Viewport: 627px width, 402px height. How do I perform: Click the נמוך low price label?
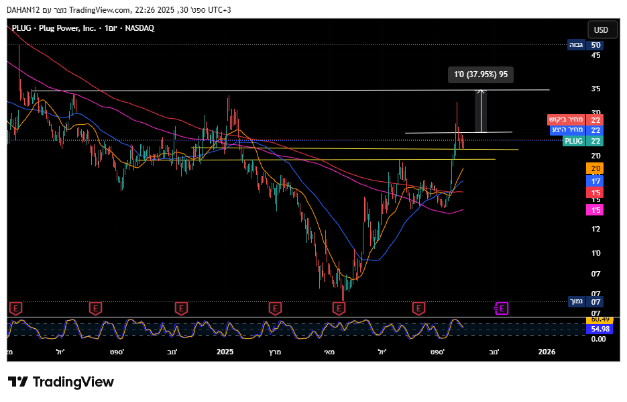(585, 301)
